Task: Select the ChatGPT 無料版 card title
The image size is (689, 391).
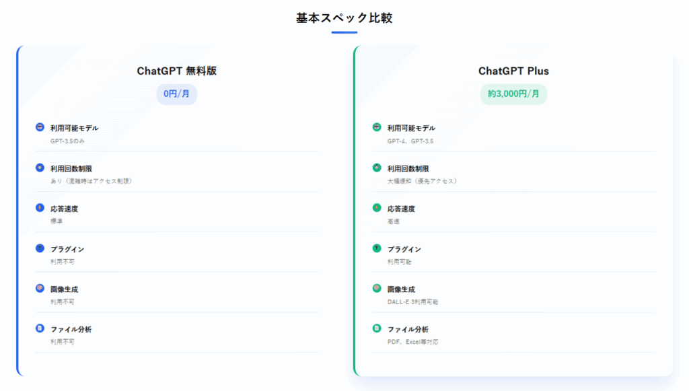Action: pyautogui.click(x=177, y=71)
